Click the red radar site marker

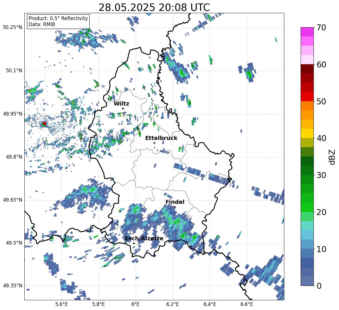pyautogui.click(x=44, y=124)
